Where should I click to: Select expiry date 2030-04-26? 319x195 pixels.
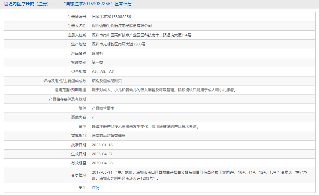[x=102, y=163]
